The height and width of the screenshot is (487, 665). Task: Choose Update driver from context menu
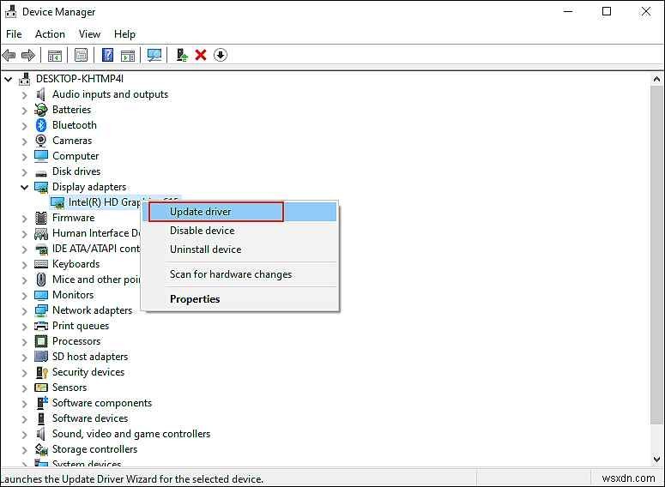[x=239, y=212]
